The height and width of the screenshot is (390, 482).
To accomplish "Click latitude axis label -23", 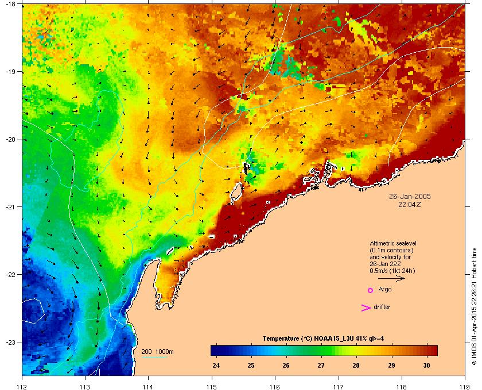I will tap(10, 342).
